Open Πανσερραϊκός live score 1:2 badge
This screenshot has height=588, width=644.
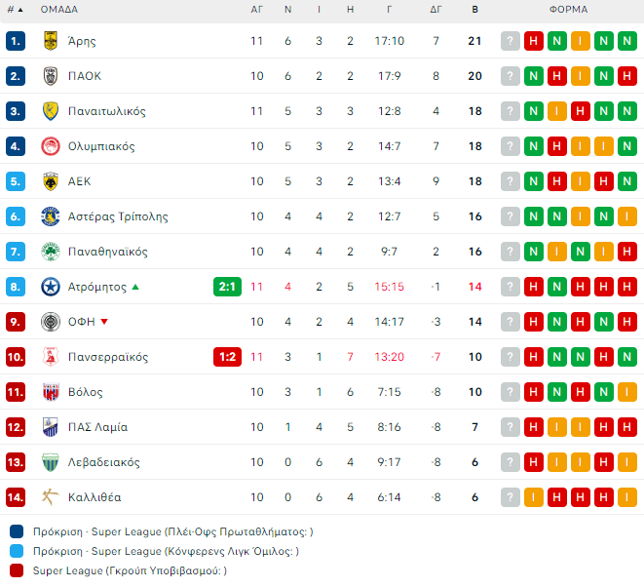pos(227,357)
